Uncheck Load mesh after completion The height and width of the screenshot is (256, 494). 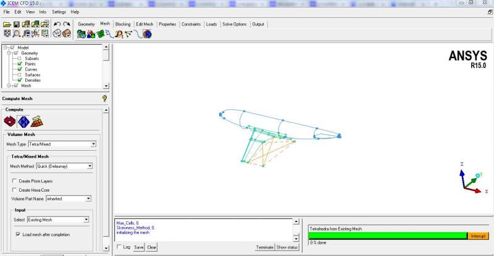[18, 234]
